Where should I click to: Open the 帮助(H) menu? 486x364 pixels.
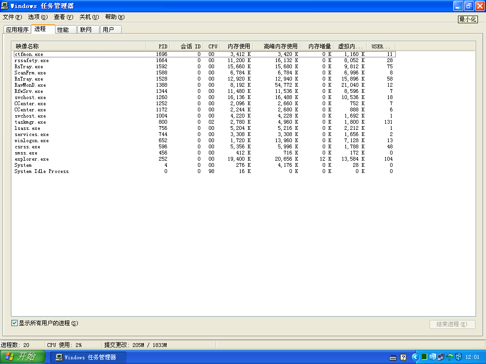[115, 17]
